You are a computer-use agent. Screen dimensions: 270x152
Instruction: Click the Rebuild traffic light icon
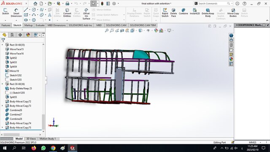[102, 3]
